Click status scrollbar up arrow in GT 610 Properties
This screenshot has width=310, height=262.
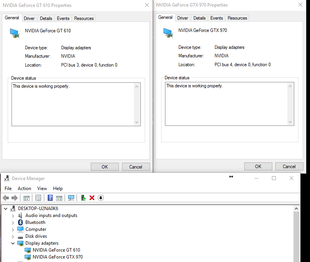pyautogui.click(x=137, y=87)
